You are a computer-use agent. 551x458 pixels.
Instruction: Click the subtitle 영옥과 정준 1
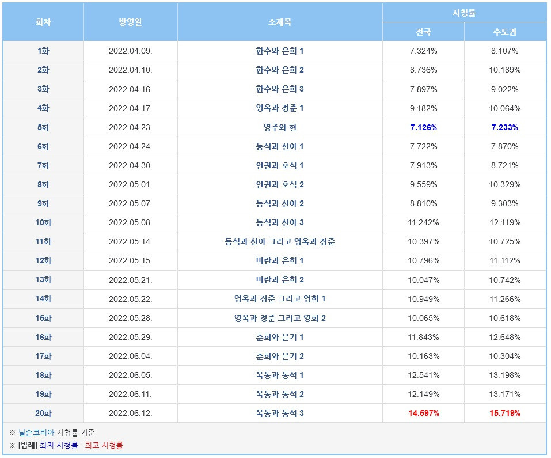click(280, 108)
